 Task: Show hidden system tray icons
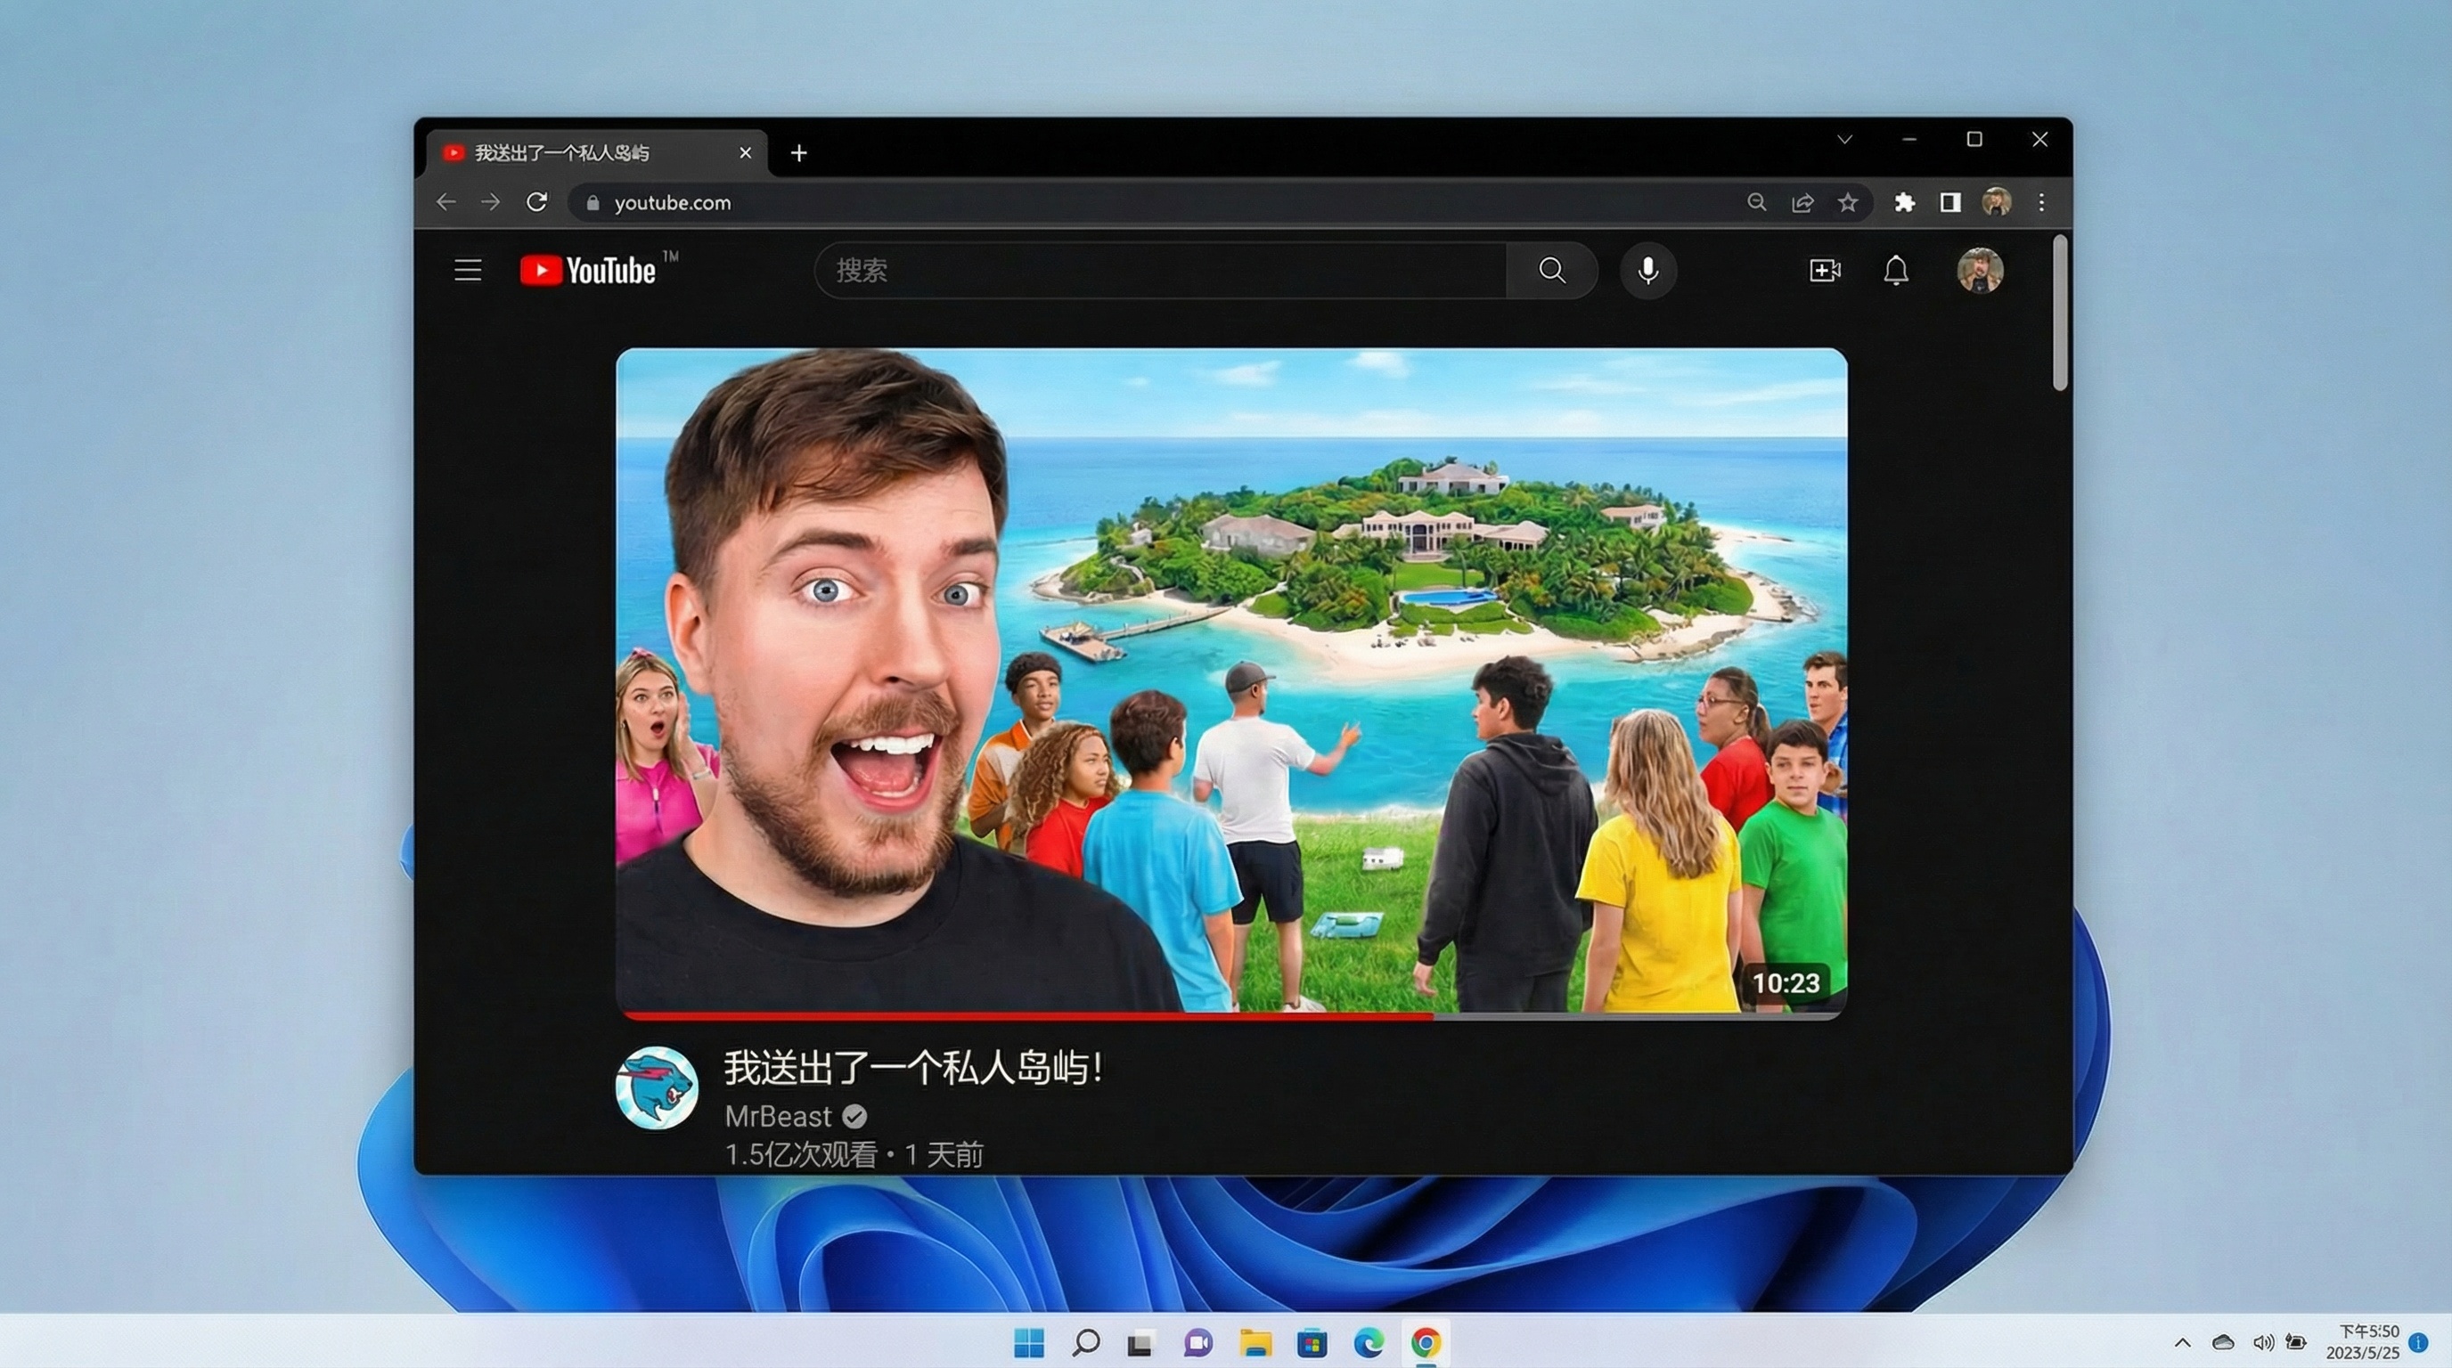[x=2183, y=1343]
